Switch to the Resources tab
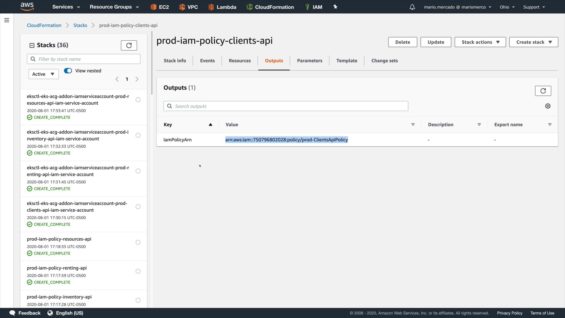This screenshot has width=565, height=318. [240, 61]
